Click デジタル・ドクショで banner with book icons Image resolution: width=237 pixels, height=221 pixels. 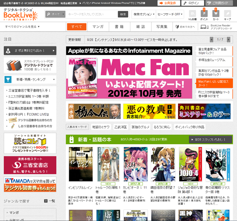[x=30, y=65]
